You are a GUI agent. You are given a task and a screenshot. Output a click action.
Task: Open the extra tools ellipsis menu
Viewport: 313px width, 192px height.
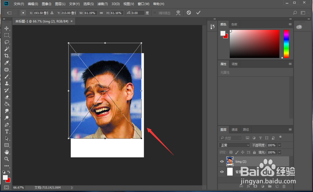[x=7, y=166]
